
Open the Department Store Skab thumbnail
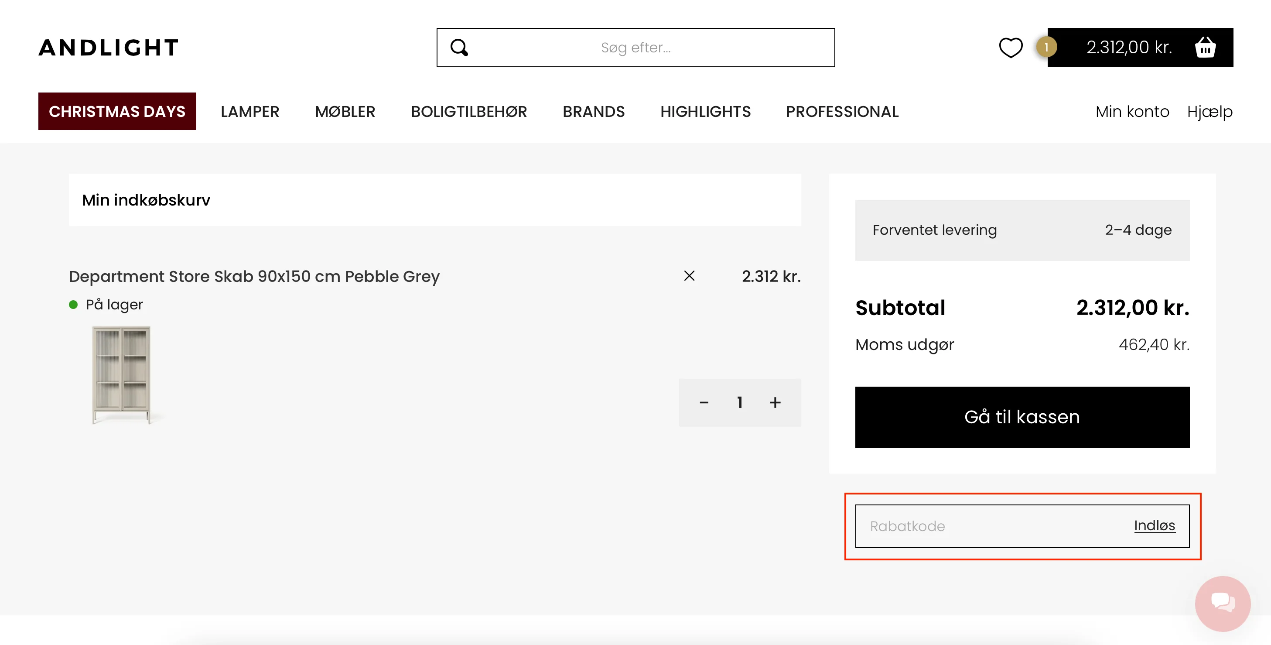(x=121, y=375)
